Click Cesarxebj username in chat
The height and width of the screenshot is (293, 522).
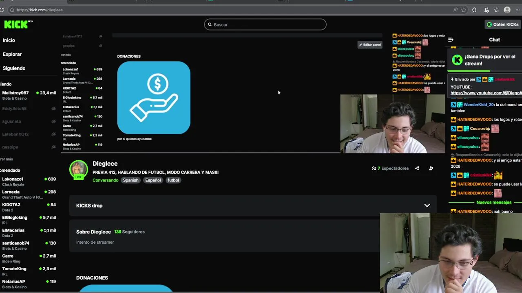480,129
